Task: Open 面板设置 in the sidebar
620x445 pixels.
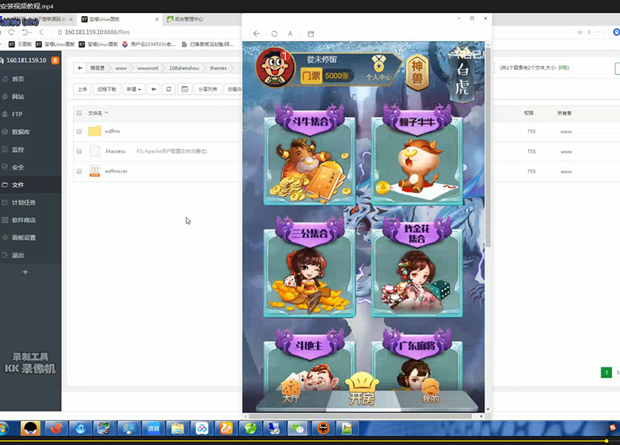Action: click(x=24, y=238)
